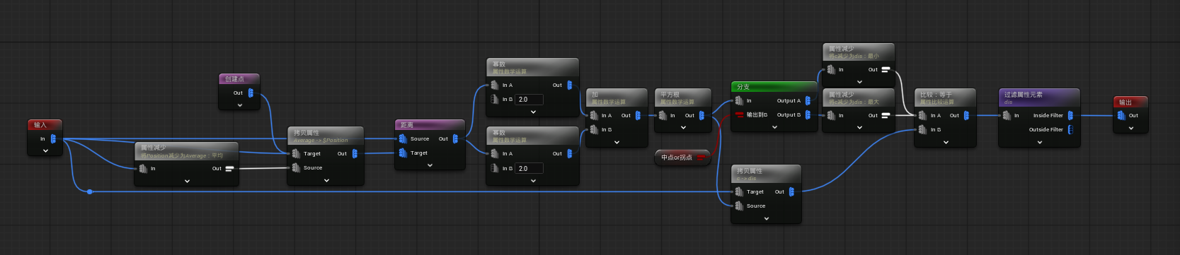The height and width of the screenshot is (255, 1180).
Task: Expand the 输入 node chevron
Action: (45, 151)
